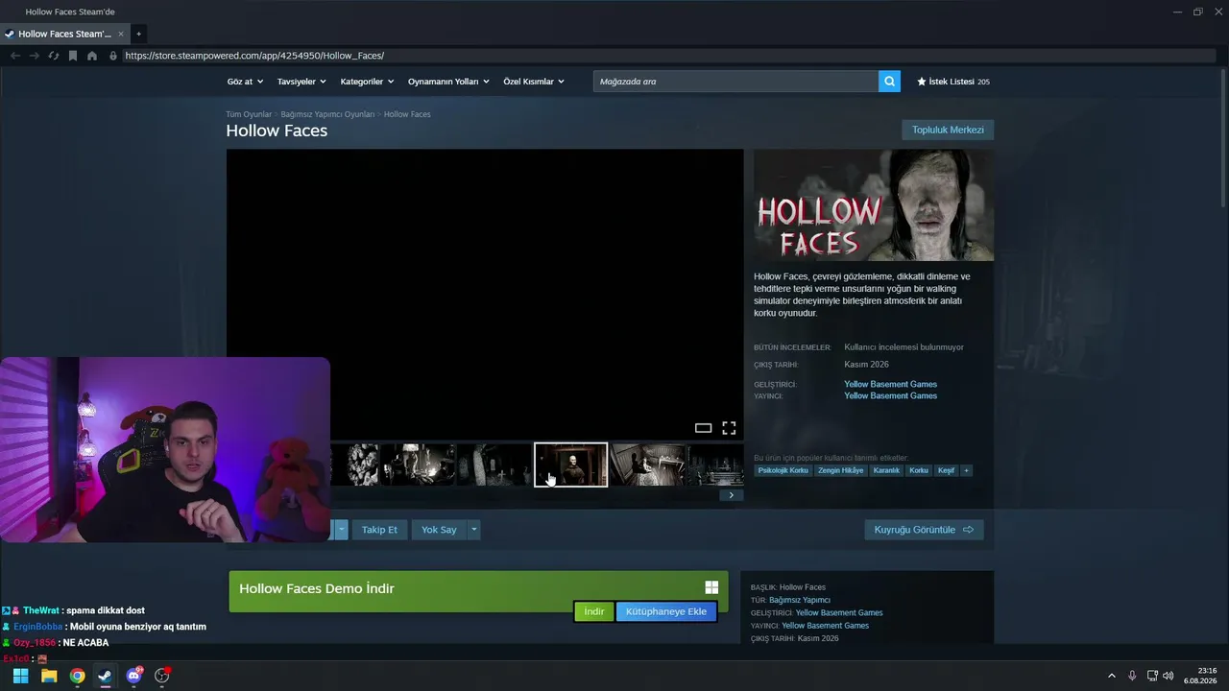1229x691 pixels.
Task: Expand the Kategoriler menu
Action: click(366, 82)
